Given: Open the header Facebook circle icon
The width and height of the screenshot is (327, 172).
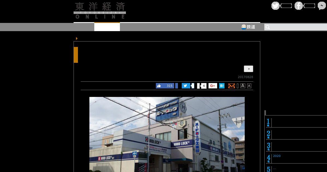Looking at the screenshot, I should click(299, 6).
